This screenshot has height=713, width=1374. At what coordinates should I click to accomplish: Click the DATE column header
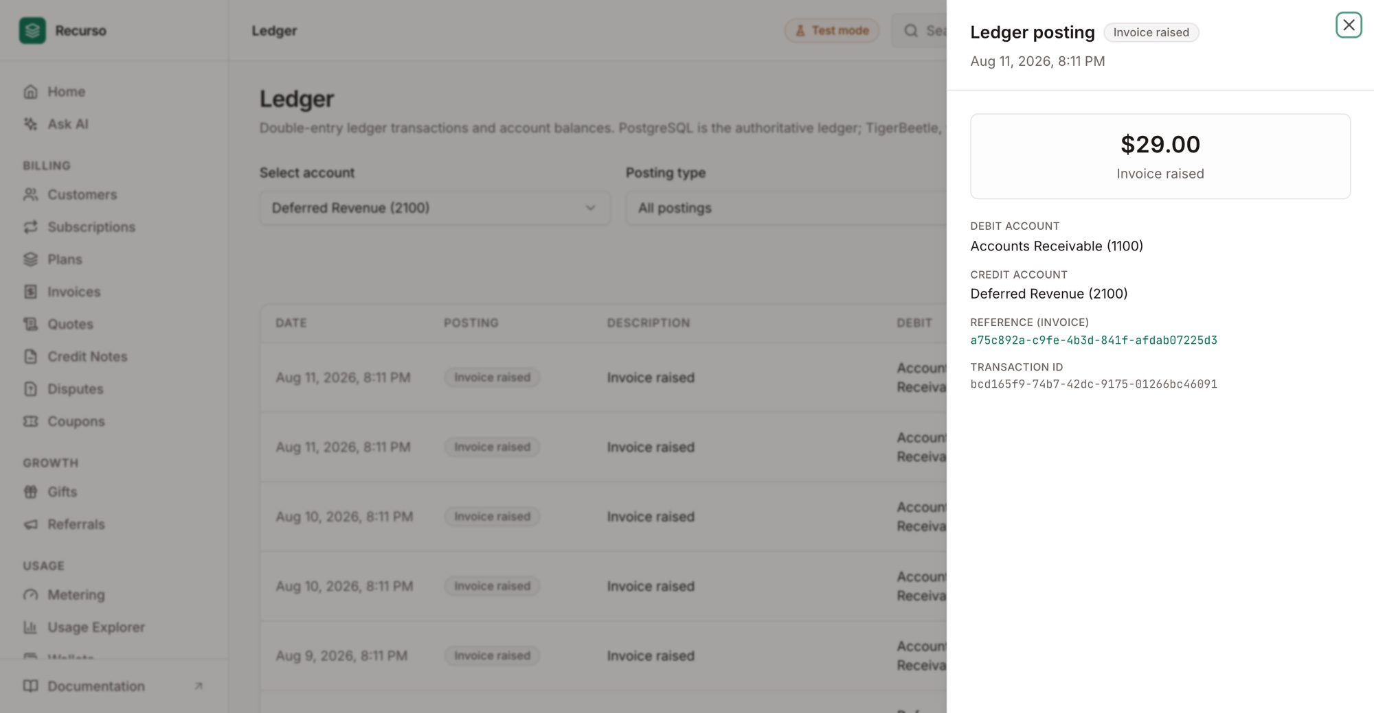(x=291, y=323)
